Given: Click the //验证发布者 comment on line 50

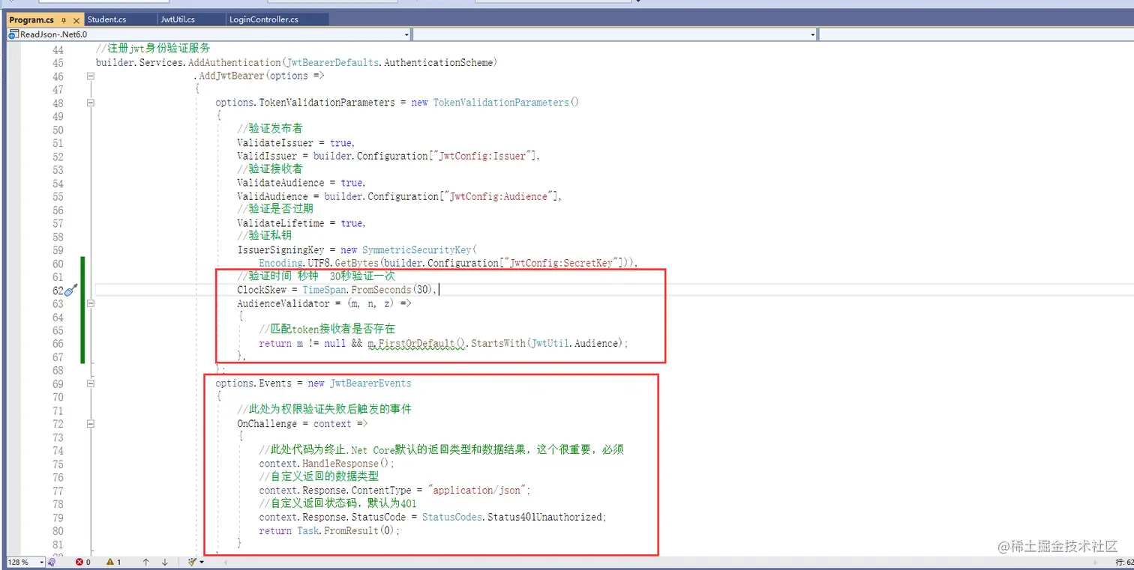Looking at the screenshot, I should click(x=270, y=129).
